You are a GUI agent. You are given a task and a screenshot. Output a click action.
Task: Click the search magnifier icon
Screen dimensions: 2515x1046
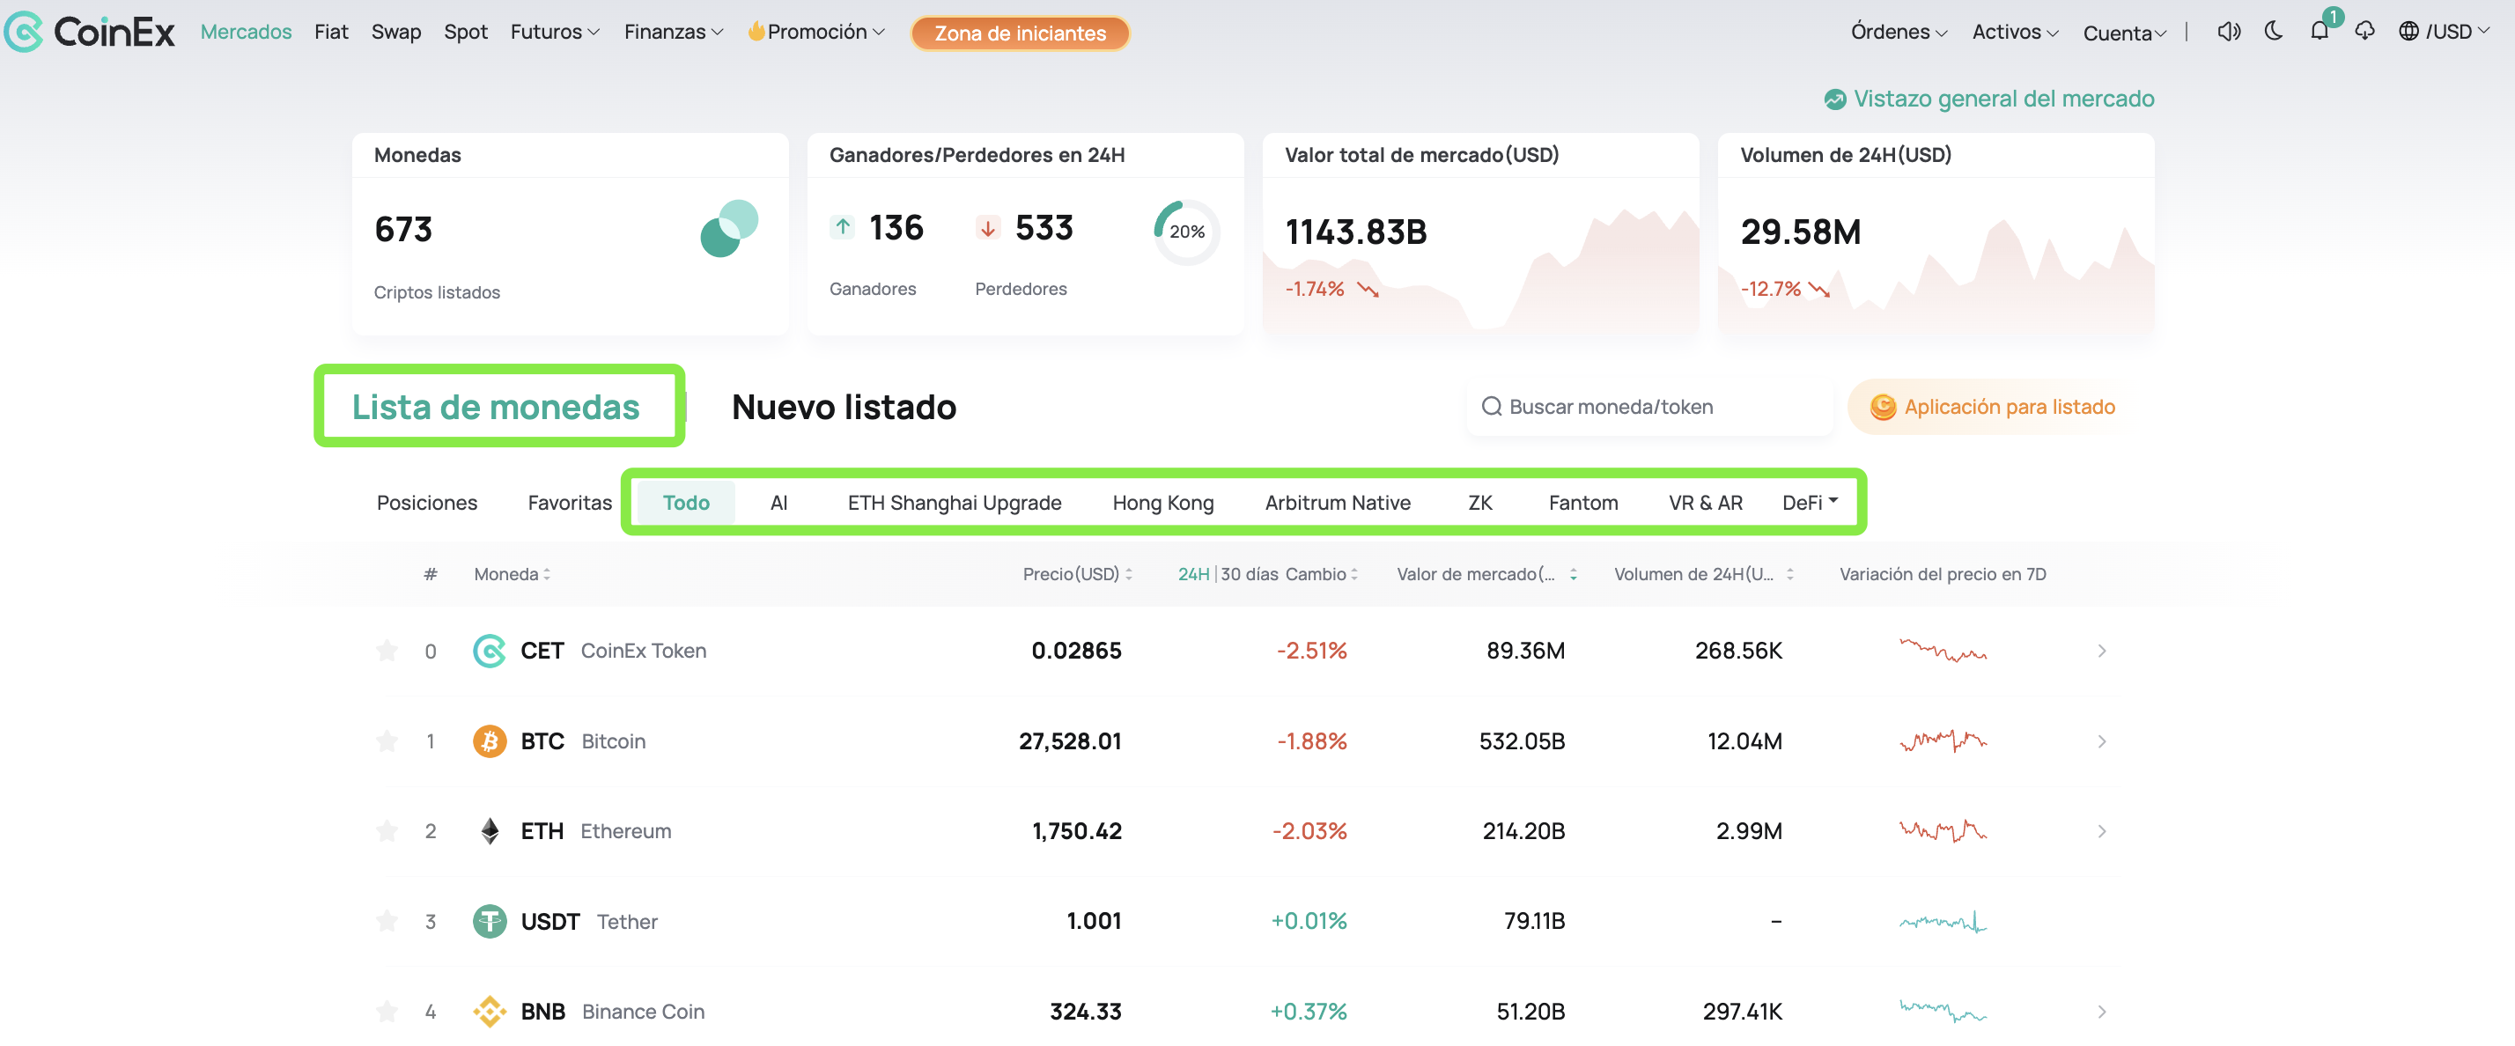(x=1492, y=406)
